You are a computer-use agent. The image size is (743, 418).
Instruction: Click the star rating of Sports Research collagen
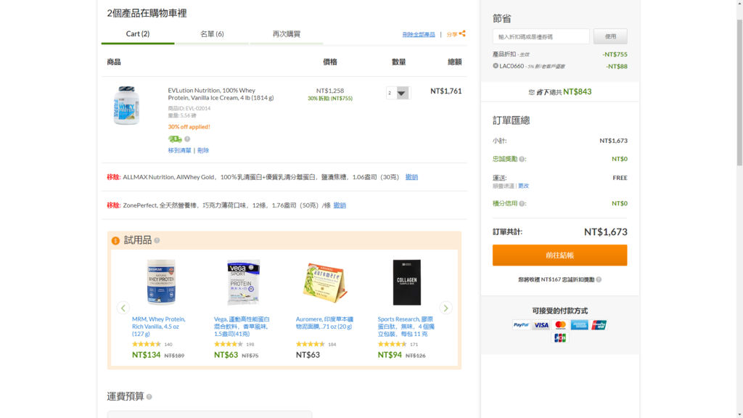393,344
